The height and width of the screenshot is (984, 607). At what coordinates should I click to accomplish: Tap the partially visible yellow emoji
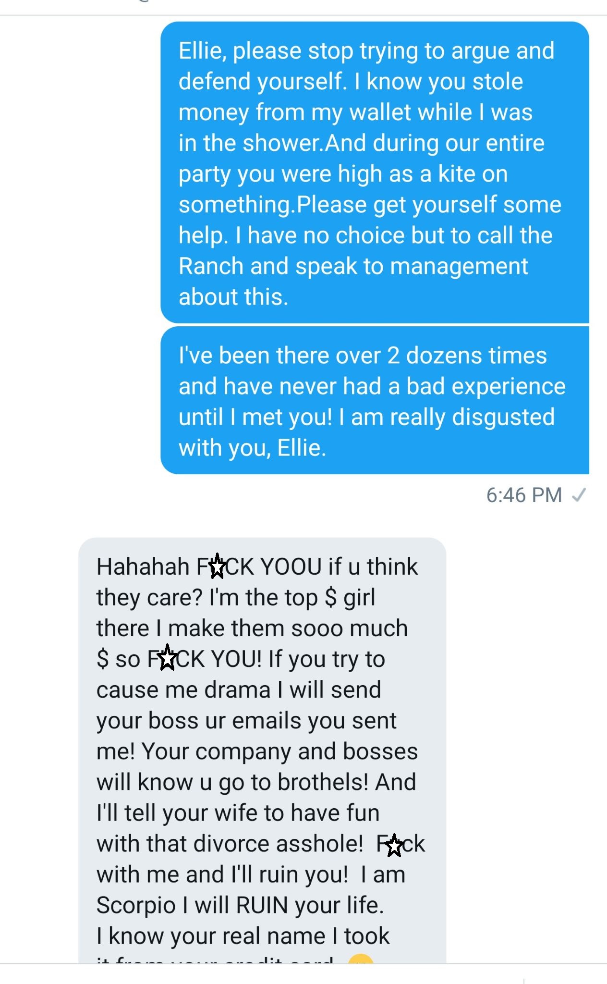coord(360,958)
